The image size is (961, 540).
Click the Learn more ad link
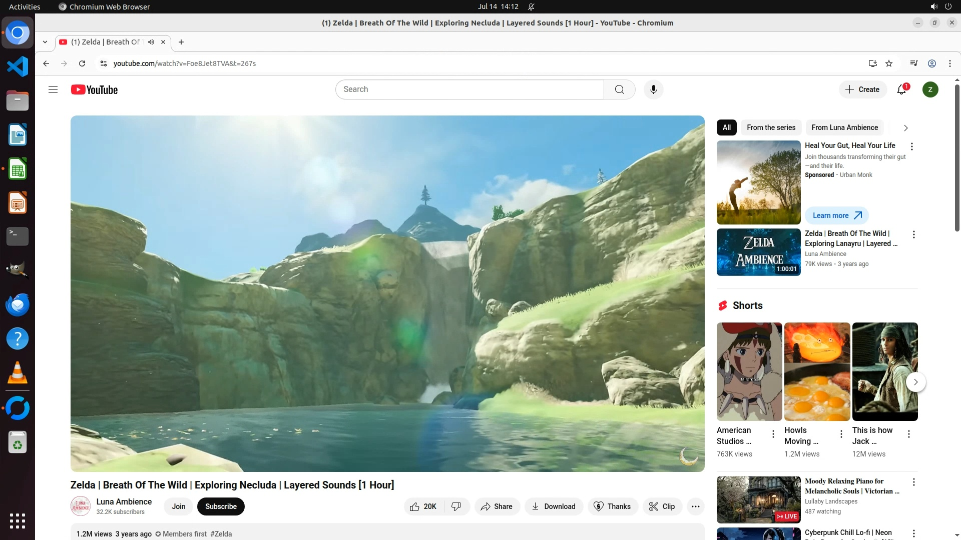(x=836, y=215)
